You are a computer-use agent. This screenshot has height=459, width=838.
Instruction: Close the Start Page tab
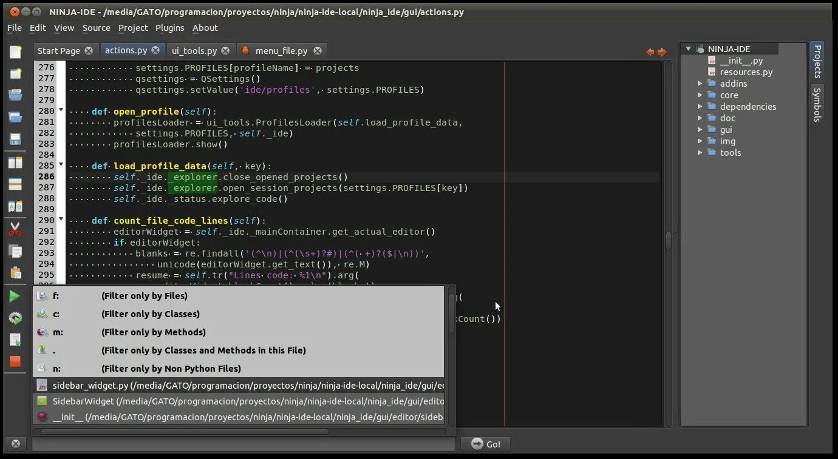coord(89,51)
